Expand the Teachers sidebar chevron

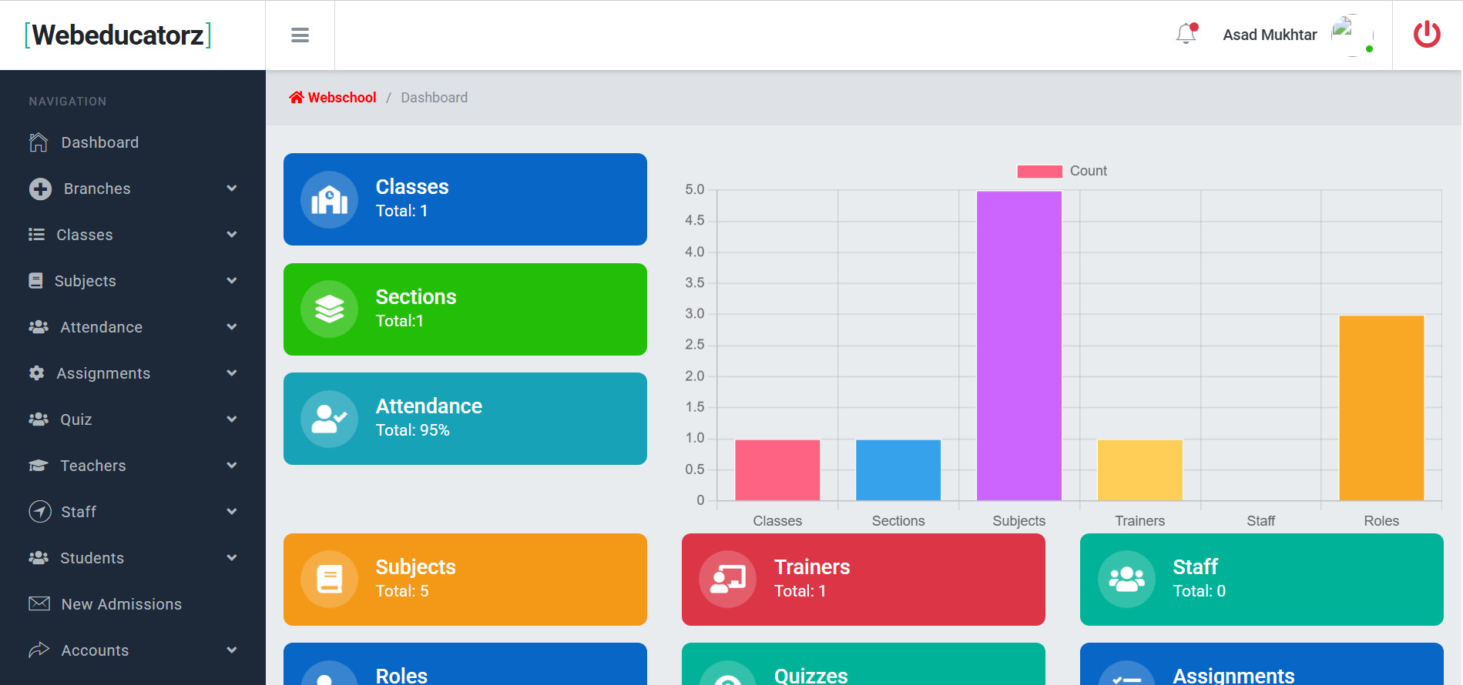[x=232, y=466]
